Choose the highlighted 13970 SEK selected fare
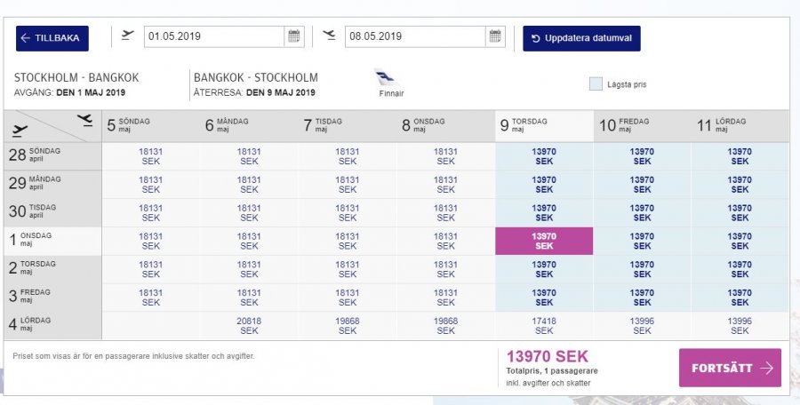Viewport: 800px width, 405px height. (543, 241)
